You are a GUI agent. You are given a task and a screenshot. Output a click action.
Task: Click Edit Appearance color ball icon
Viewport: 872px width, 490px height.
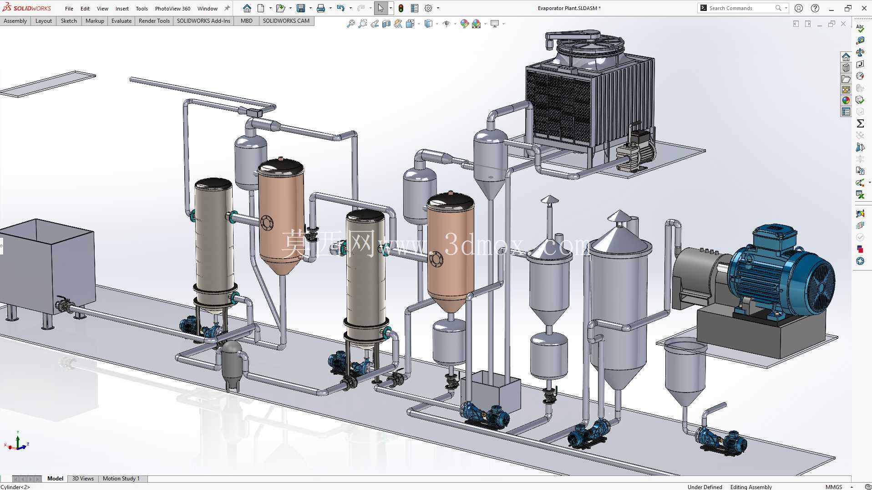(x=465, y=24)
